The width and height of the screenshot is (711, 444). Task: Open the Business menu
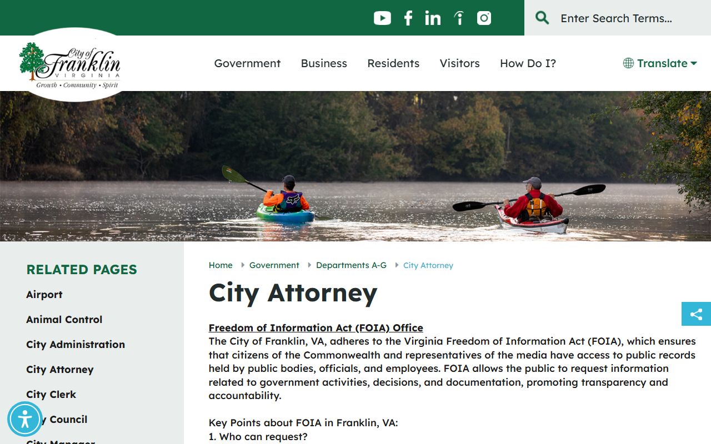pyautogui.click(x=324, y=63)
